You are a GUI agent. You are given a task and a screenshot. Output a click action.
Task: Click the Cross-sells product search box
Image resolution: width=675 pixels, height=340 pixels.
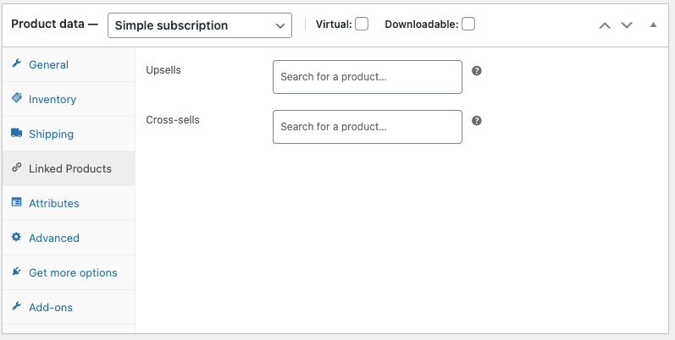[x=367, y=127]
